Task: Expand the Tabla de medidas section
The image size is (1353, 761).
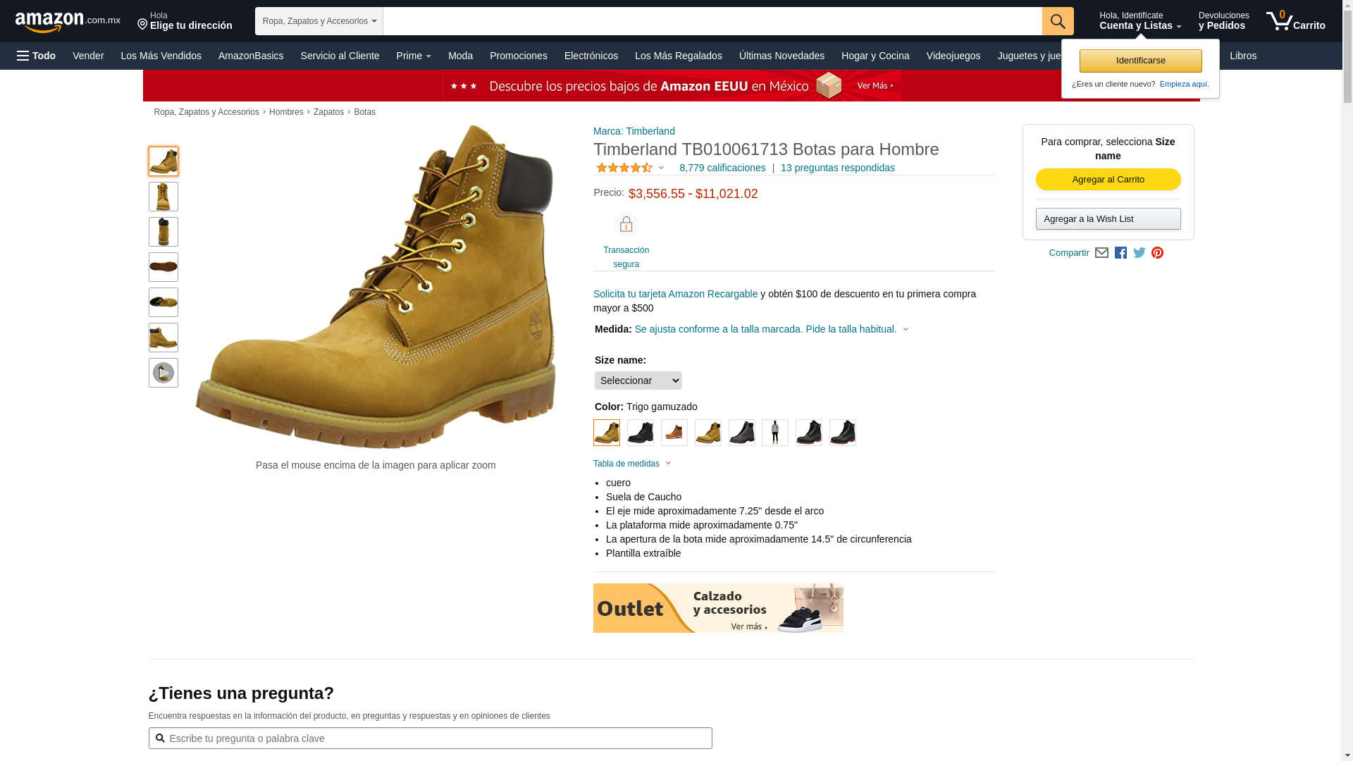Action: point(632,464)
